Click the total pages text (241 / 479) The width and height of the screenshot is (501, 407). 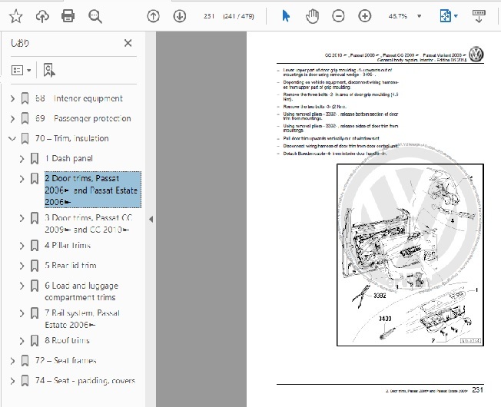pos(238,16)
